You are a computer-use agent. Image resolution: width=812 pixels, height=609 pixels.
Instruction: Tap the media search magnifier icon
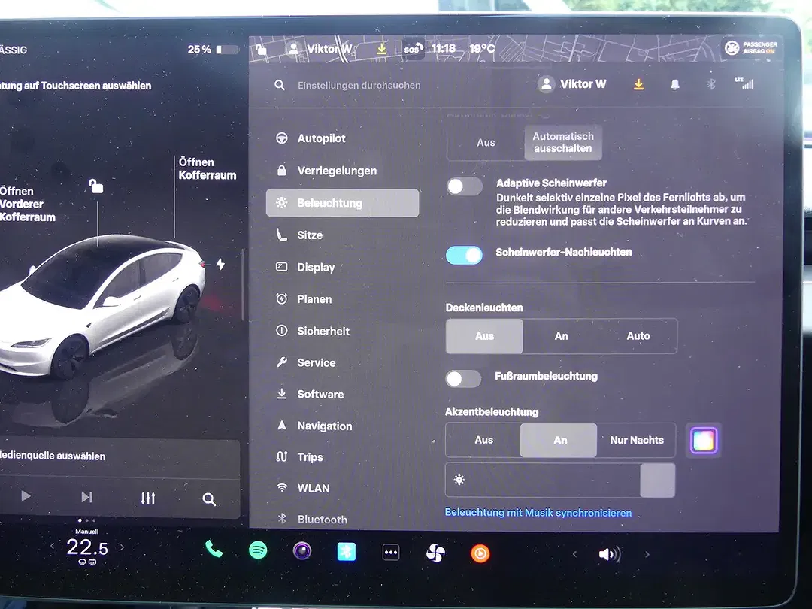[209, 499]
